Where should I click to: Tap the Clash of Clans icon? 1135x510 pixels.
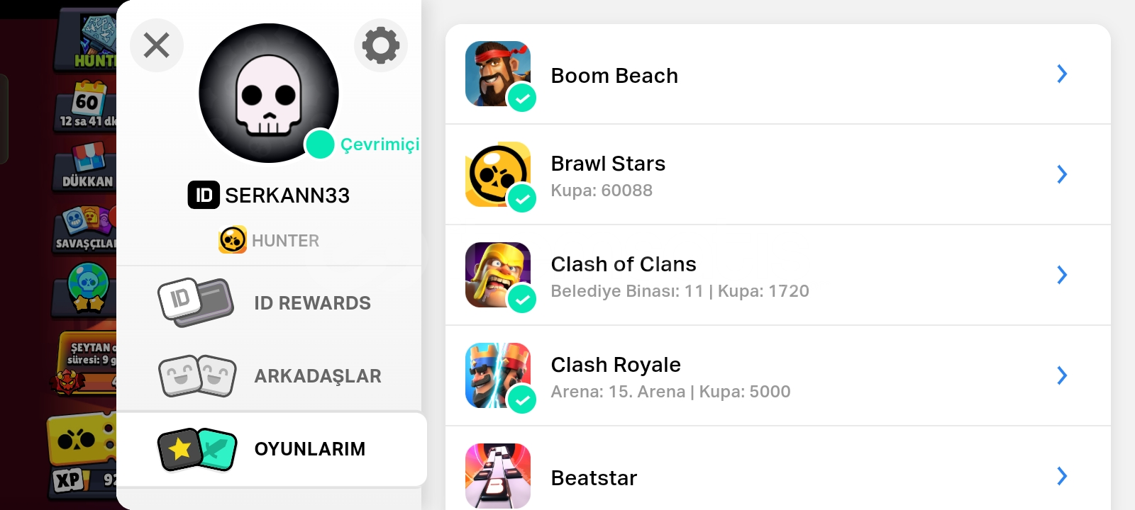498,275
